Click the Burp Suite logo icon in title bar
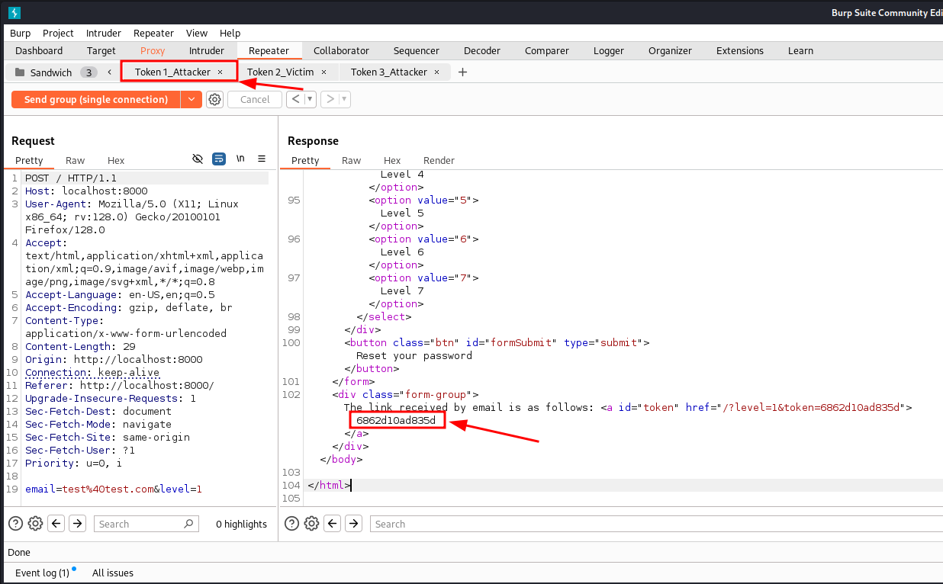The width and height of the screenshot is (943, 584). point(14,13)
